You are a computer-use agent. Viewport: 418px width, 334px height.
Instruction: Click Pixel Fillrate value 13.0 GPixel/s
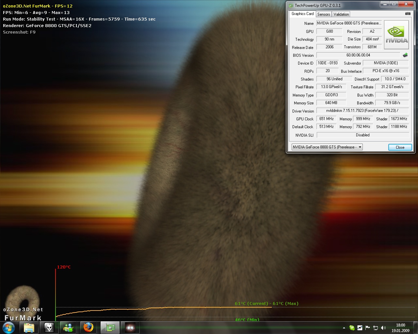(x=331, y=87)
